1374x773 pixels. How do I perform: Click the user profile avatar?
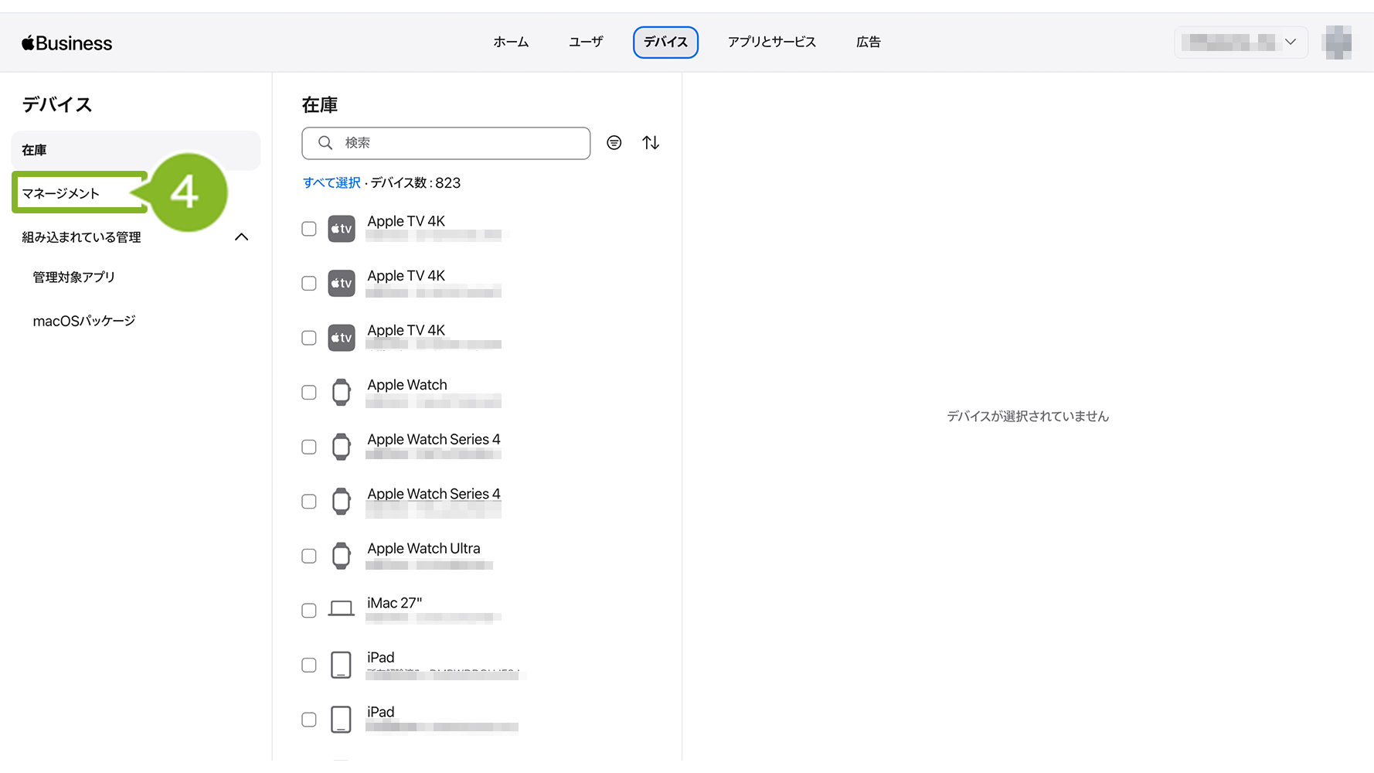click(x=1337, y=43)
